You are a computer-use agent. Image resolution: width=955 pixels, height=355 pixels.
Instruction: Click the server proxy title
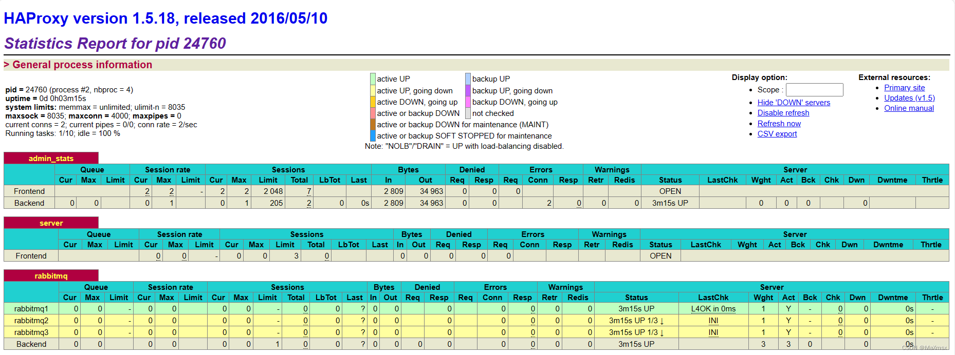[51, 223]
